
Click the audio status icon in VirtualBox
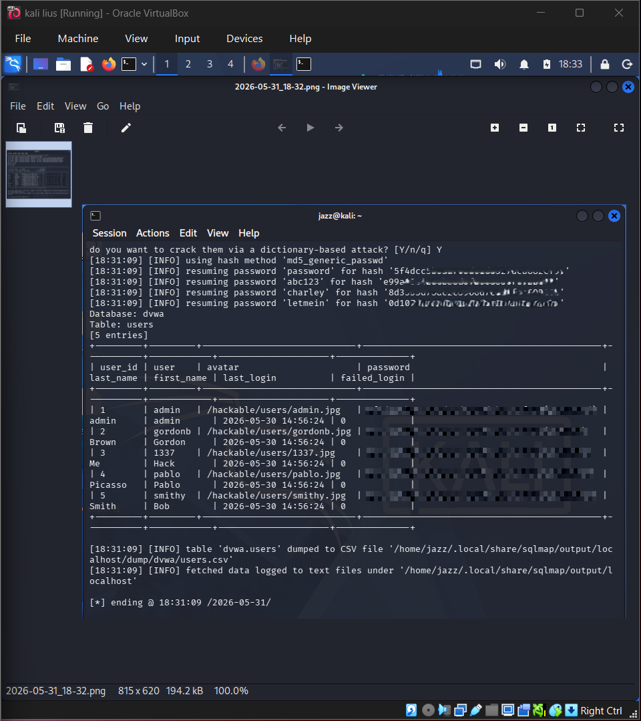(x=444, y=710)
